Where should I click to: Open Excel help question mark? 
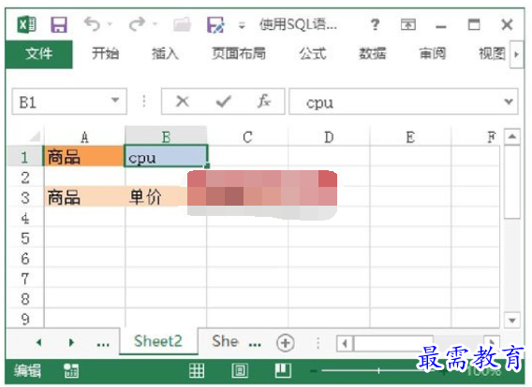pos(375,24)
